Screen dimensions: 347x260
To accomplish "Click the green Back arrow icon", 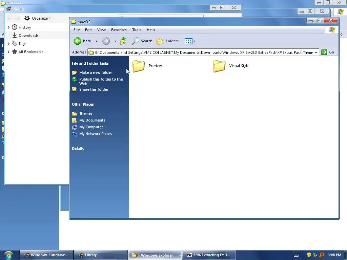I will click(78, 41).
